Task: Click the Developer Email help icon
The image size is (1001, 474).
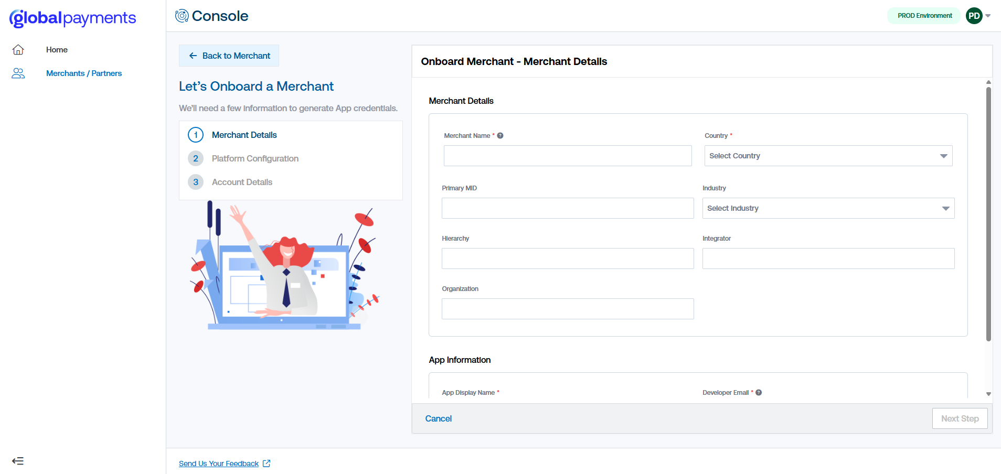Action: tap(759, 393)
